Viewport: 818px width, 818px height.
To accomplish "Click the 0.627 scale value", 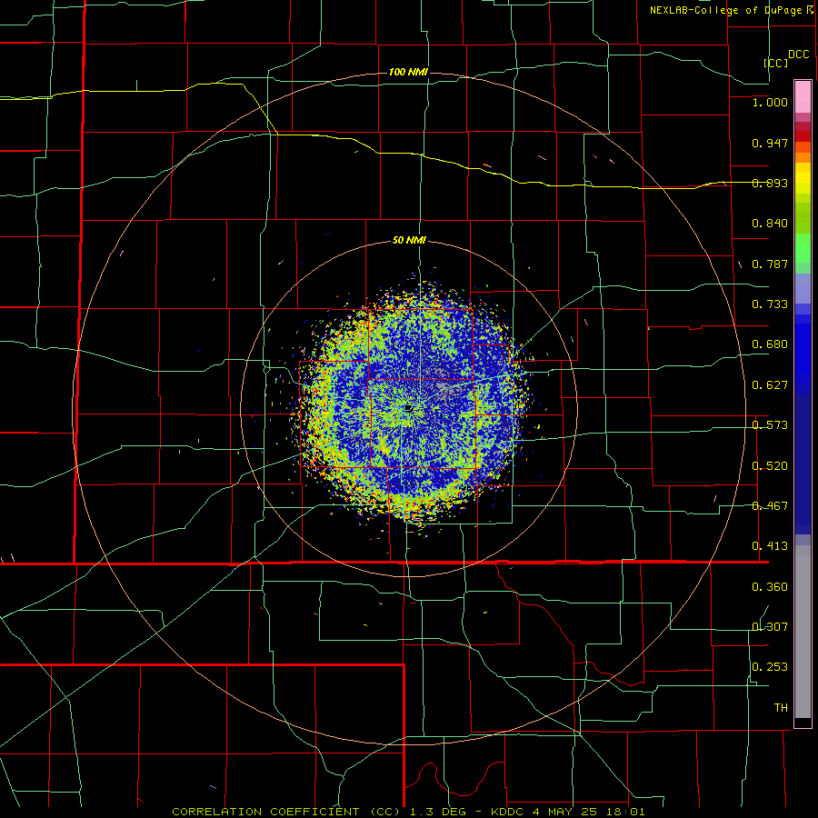I will click(x=770, y=385).
